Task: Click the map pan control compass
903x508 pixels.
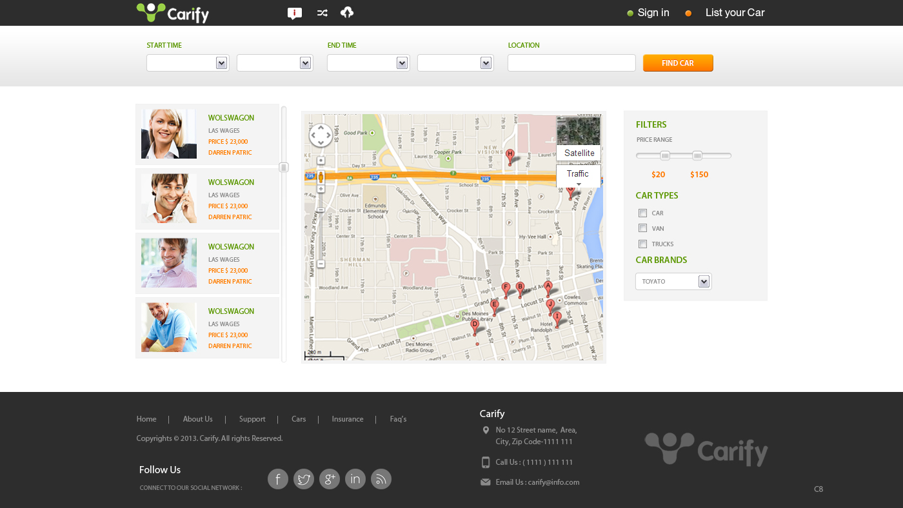Action: tap(321, 135)
